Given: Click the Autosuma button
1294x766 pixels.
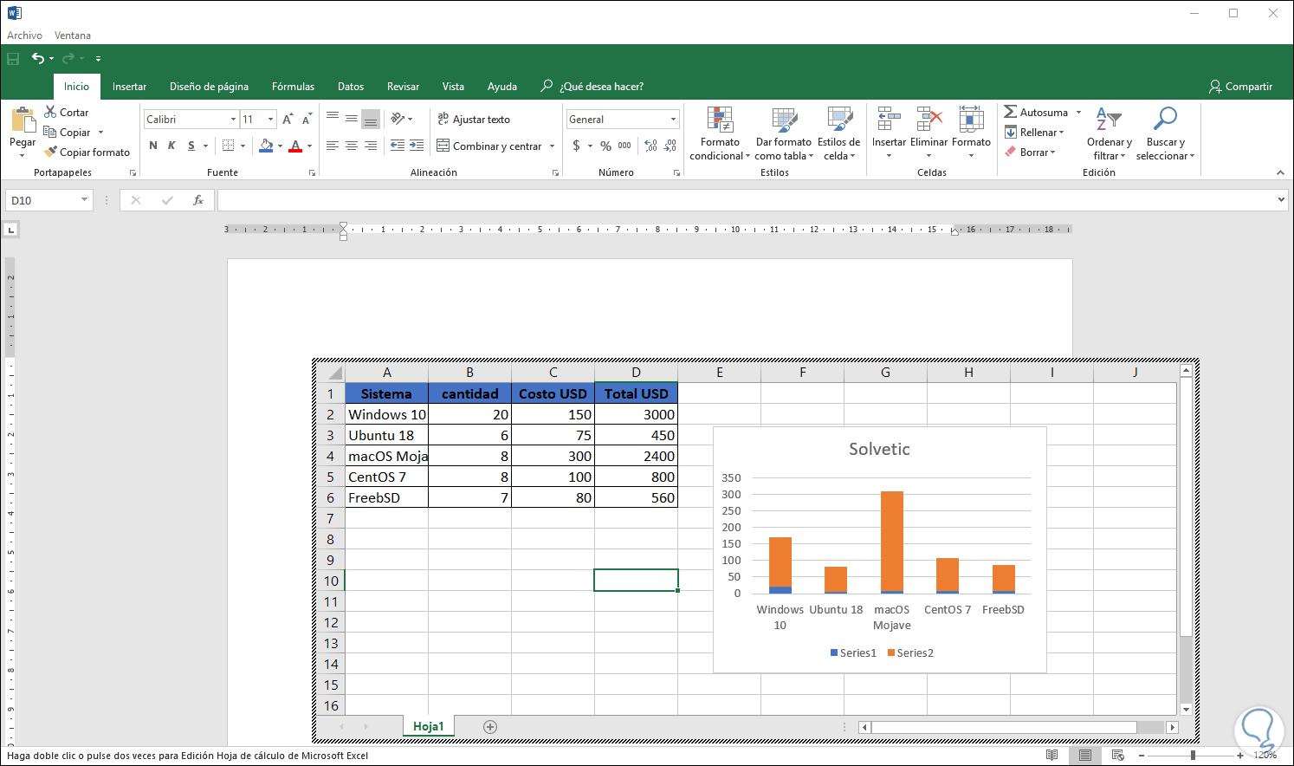Looking at the screenshot, I should (1037, 113).
